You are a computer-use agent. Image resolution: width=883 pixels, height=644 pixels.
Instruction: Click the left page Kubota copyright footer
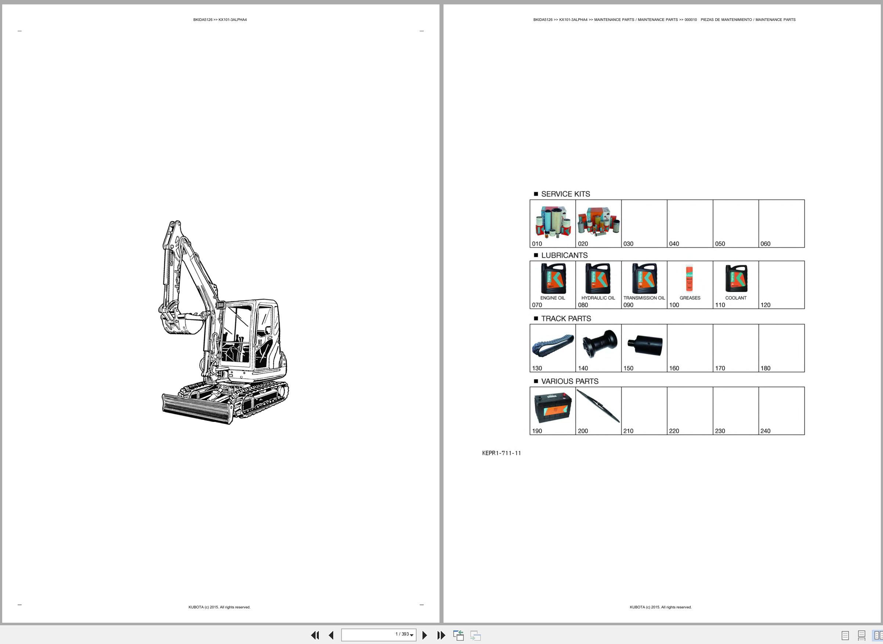[220, 607]
